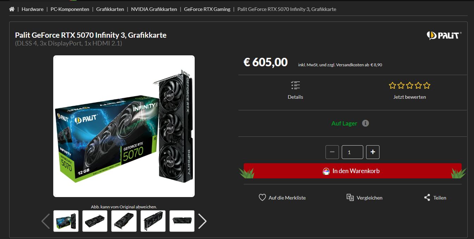The width and height of the screenshot is (474, 239).
Task: Decrease quantity with minus button
Action: coord(332,152)
